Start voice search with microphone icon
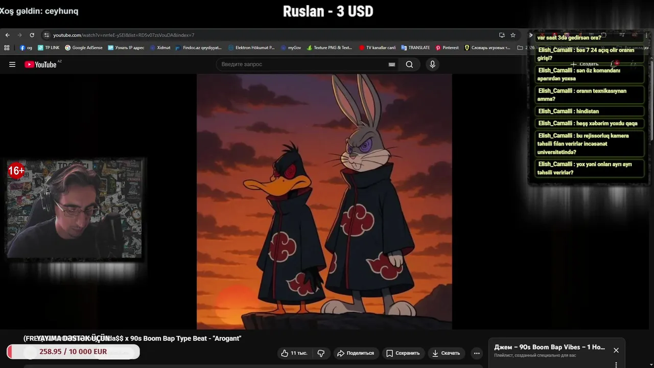The width and height of the screenshot is (654, 368). 433,64
